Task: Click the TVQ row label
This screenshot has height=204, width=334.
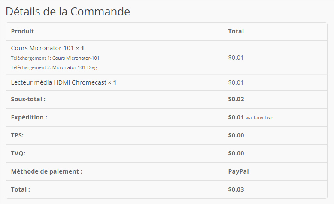Action: (x=18, y=153)
